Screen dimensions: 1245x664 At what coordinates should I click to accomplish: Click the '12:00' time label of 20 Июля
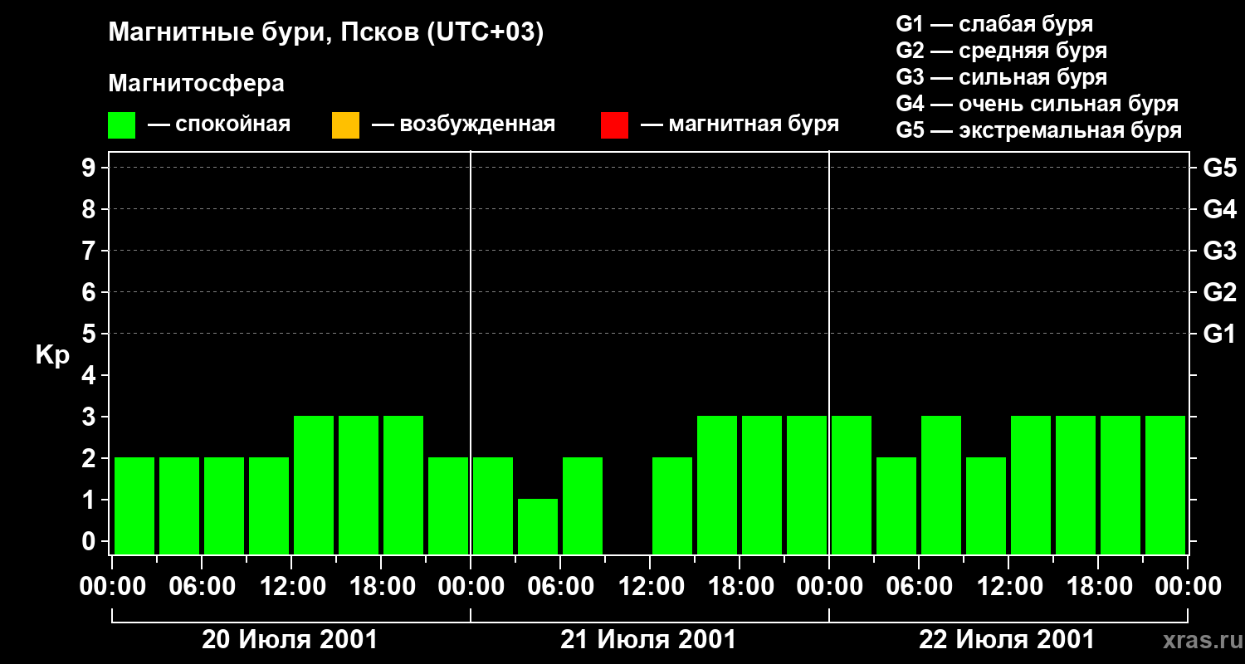[x=291, y=587]
